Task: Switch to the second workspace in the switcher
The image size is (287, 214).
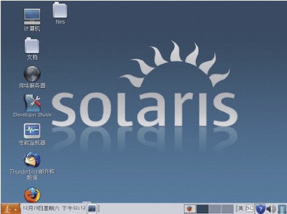Action: pos(215,209)
